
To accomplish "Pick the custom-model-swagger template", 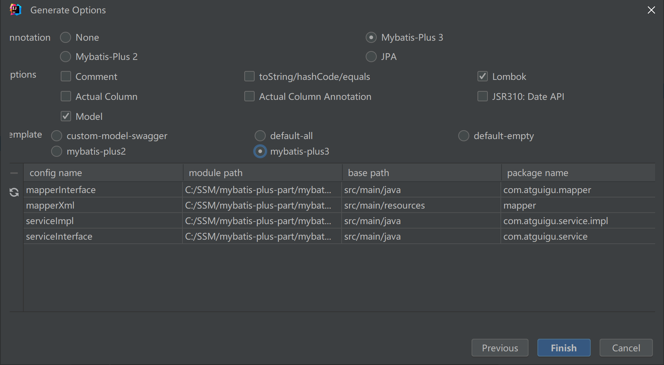I will [57, 136].
